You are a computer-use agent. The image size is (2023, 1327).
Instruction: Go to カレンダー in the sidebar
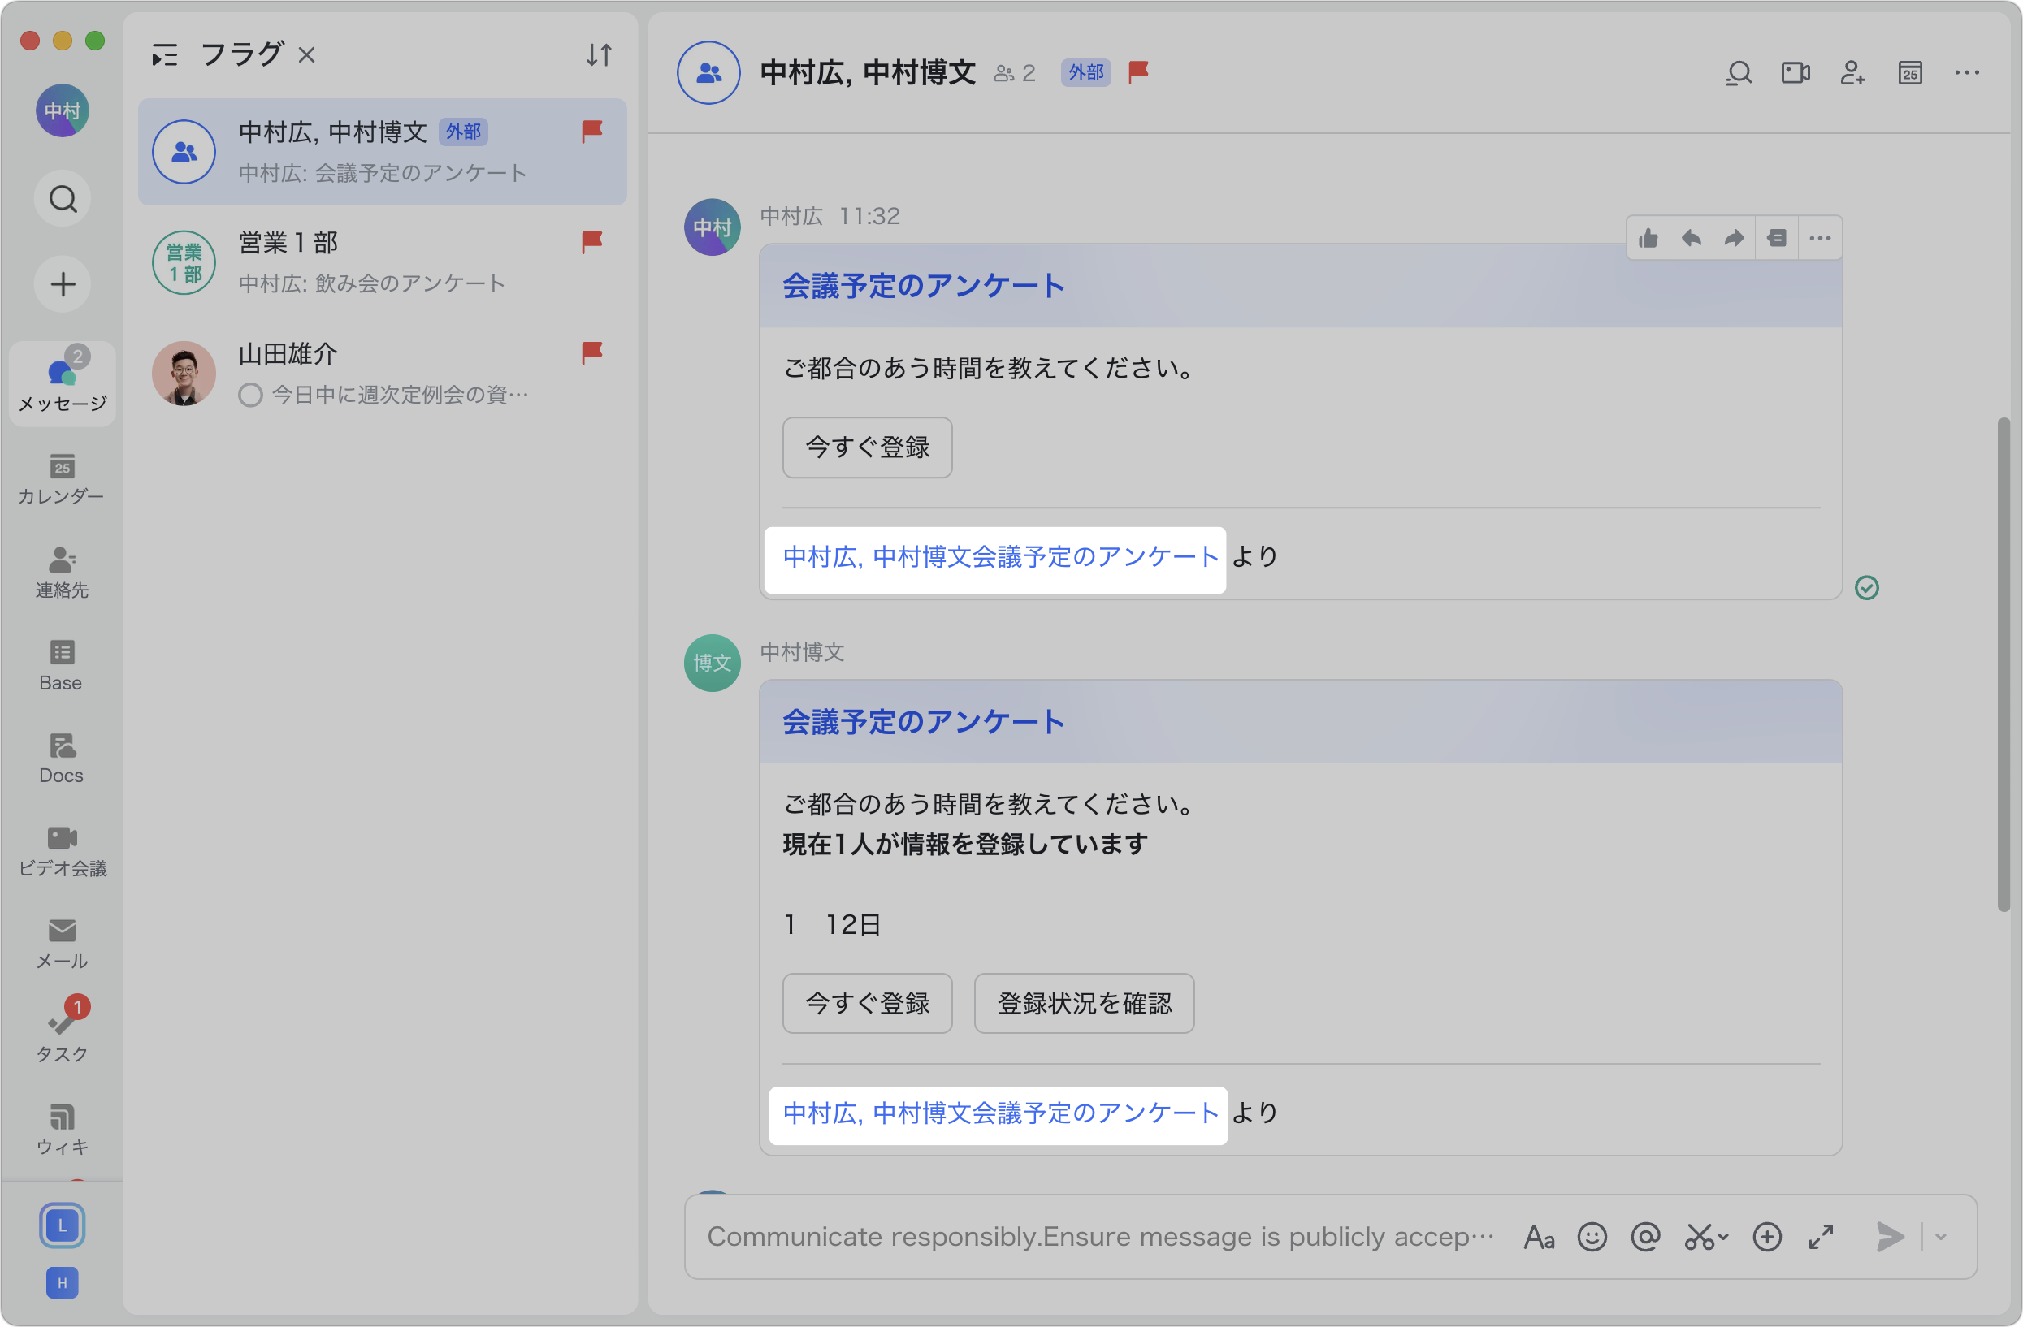click(61, 478)
